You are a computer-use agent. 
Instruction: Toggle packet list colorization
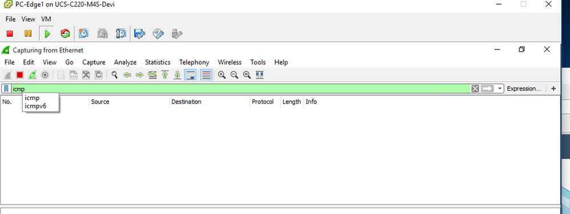tap(206, 75)
